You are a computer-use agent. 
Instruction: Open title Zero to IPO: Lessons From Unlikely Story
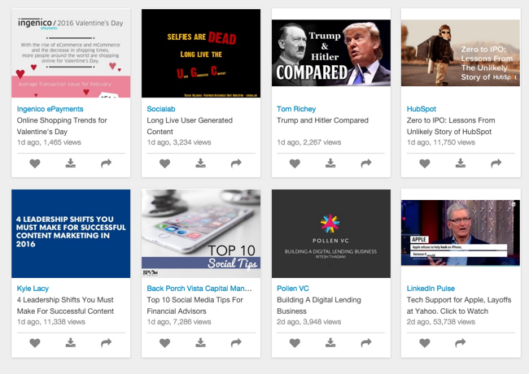point(451,126)
